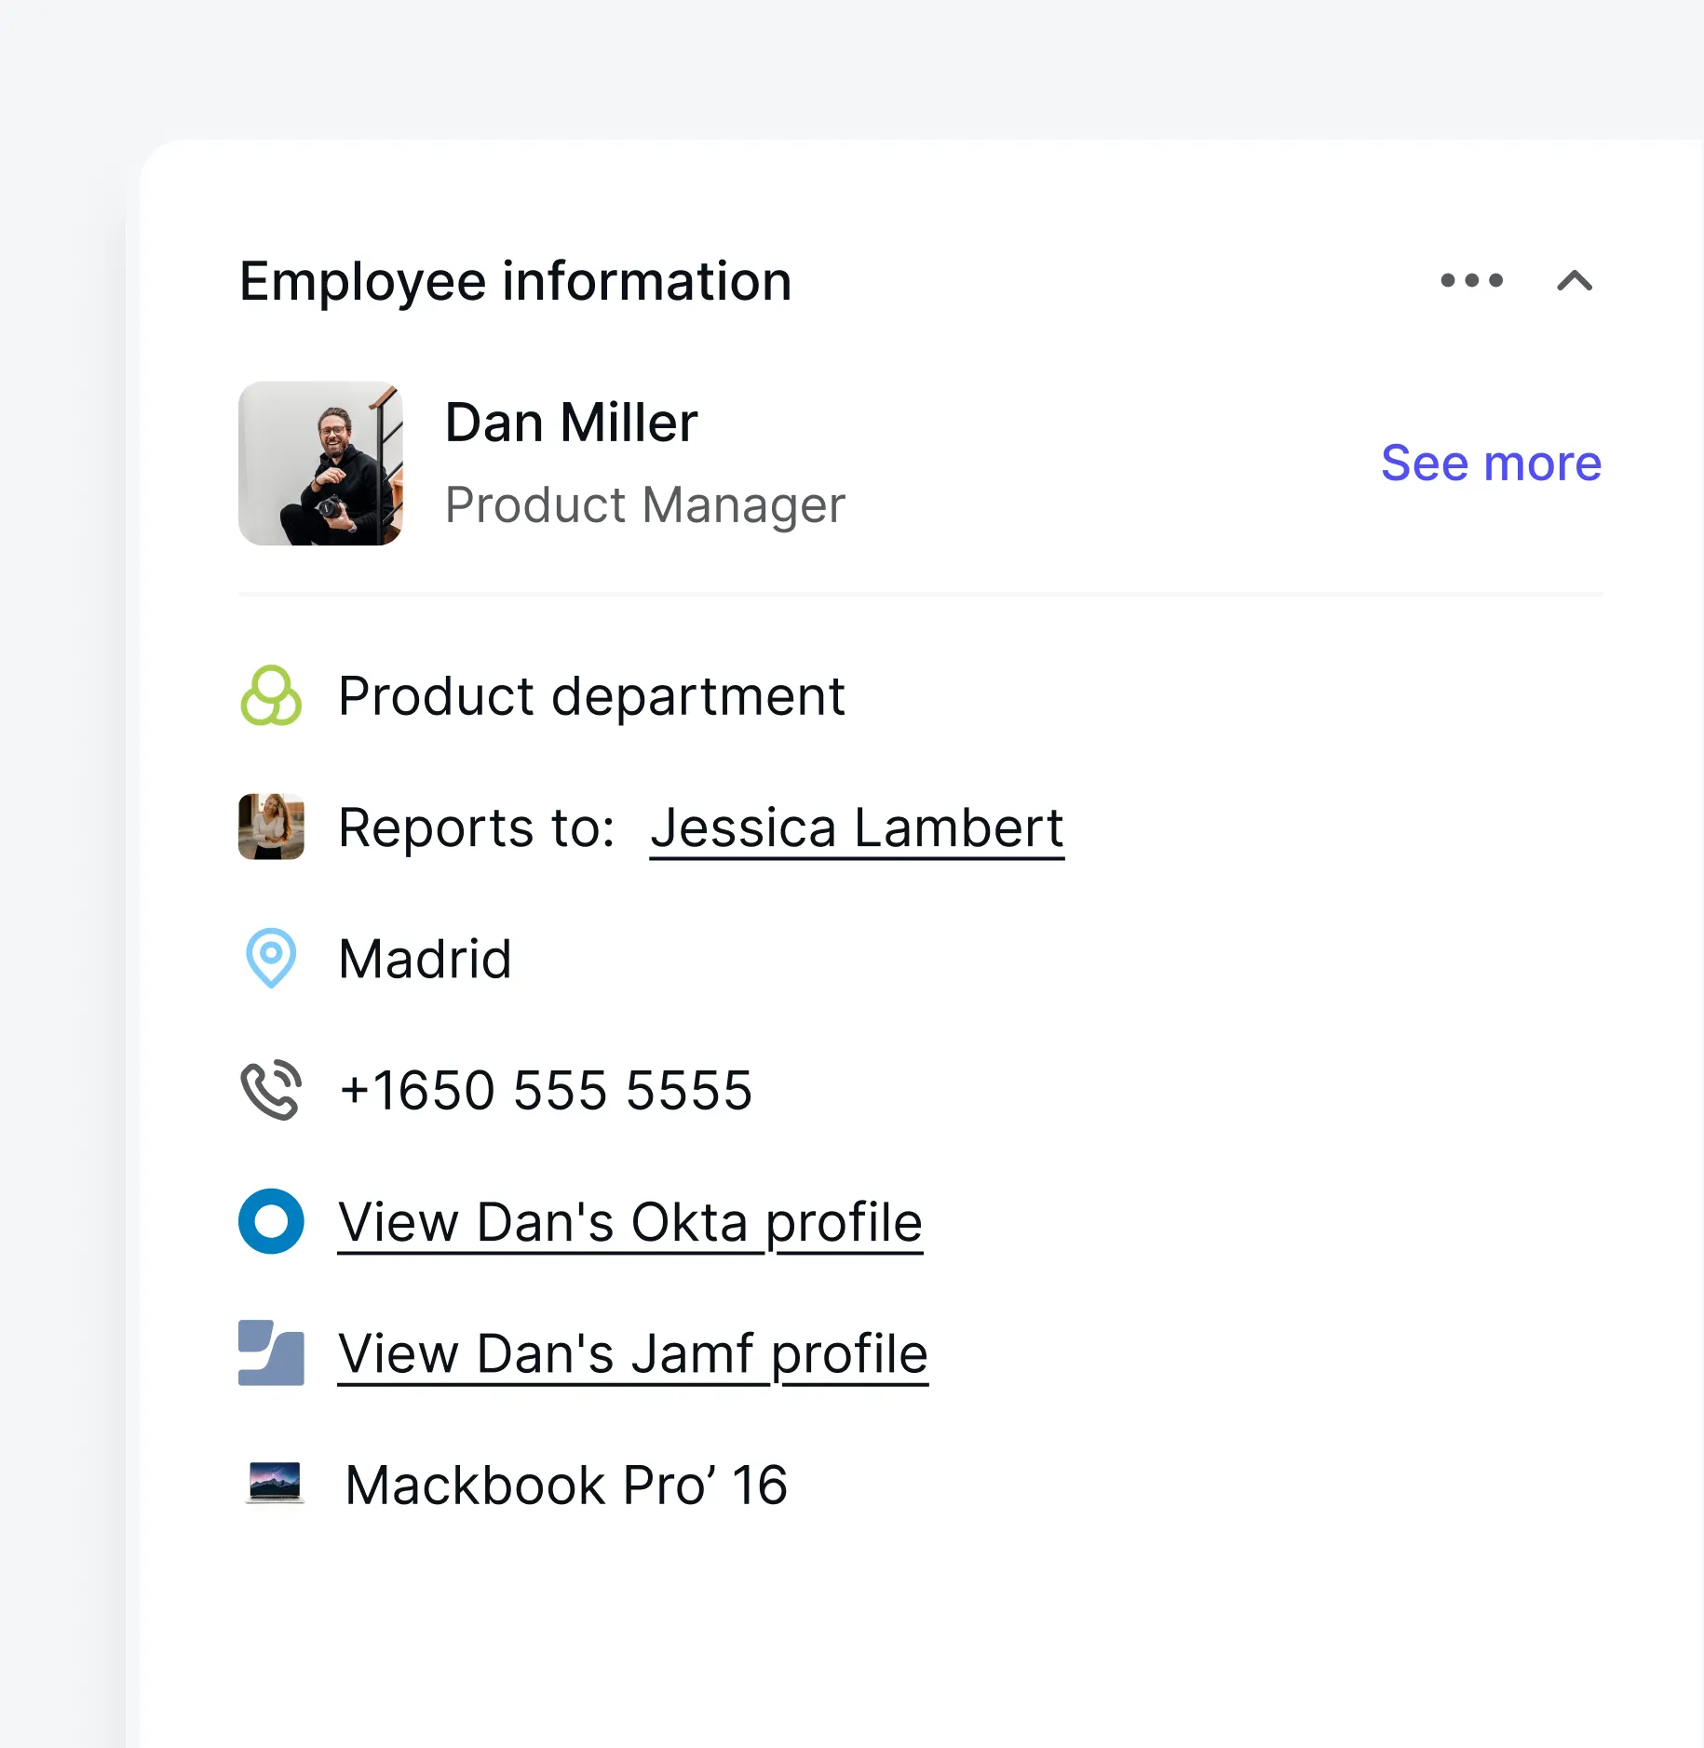The width and height of the screenshot is (1704, 1748).
Task: Click the Madrid location label
Action: coord(425,958)
